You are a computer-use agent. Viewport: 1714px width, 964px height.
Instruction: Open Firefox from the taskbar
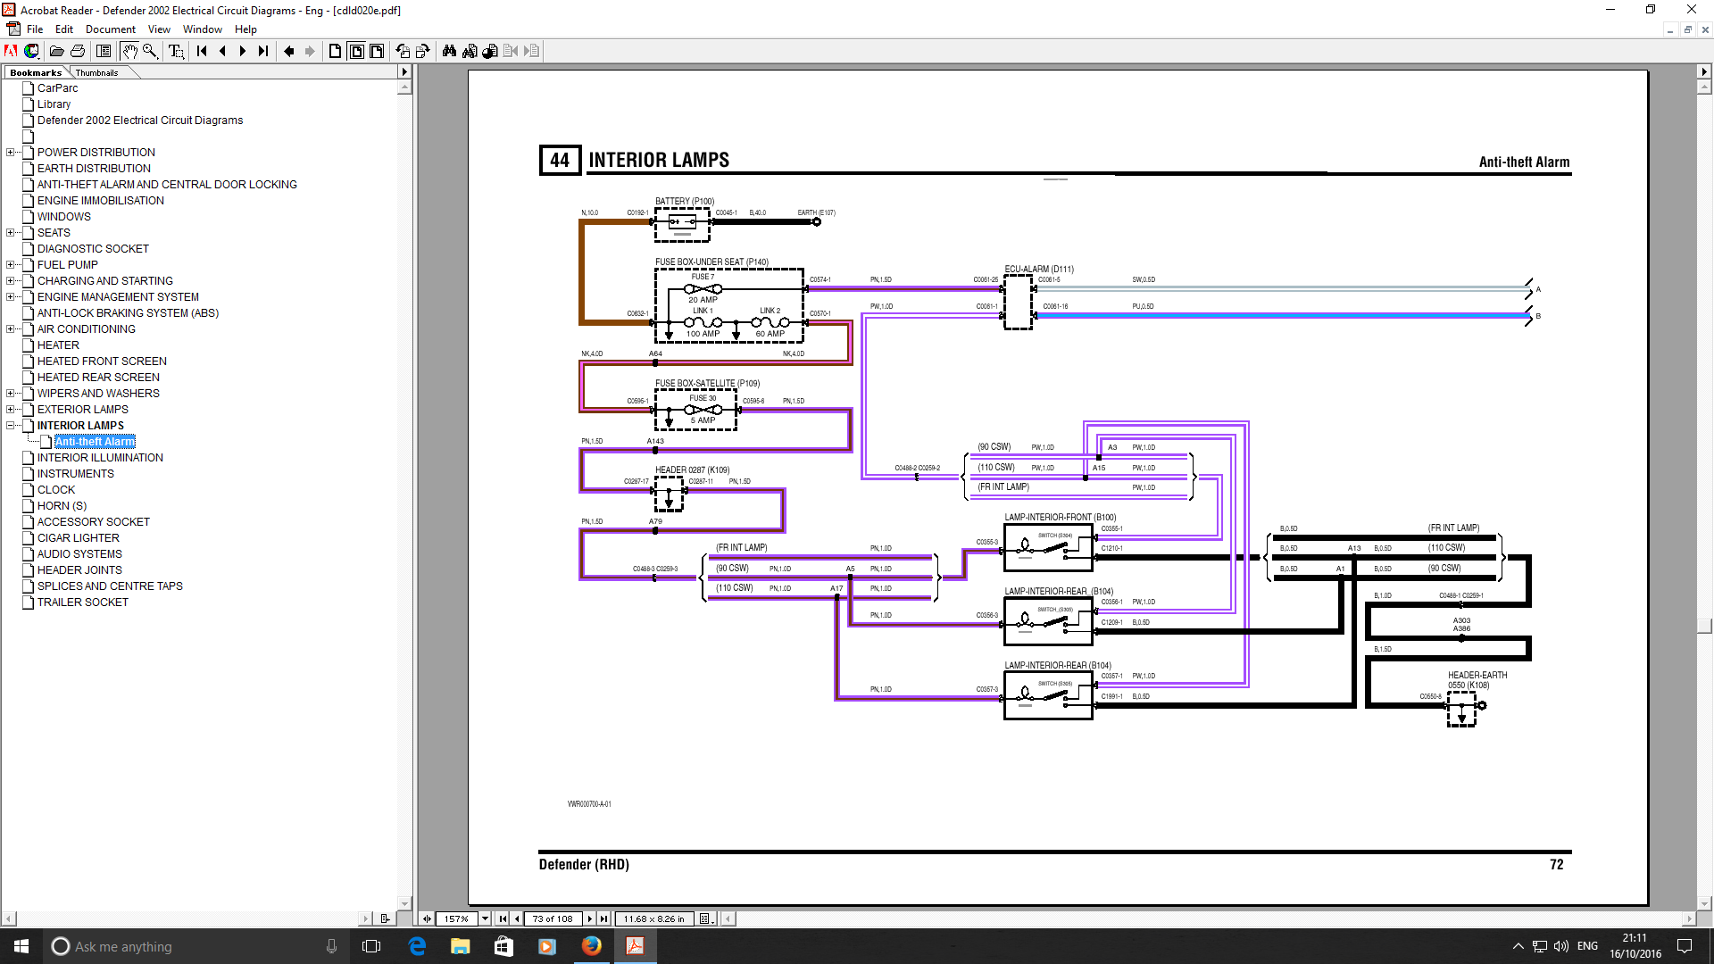pos(591,946)
